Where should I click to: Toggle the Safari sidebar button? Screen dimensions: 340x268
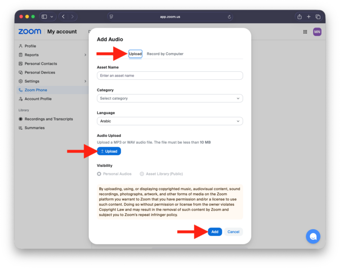coord(45,17)
